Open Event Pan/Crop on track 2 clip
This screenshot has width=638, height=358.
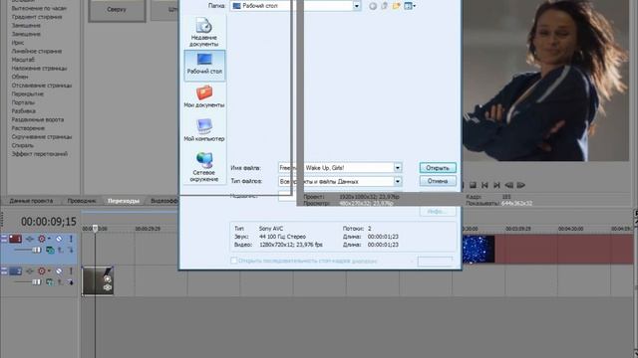pyautogui.click(x=108, y=279)
